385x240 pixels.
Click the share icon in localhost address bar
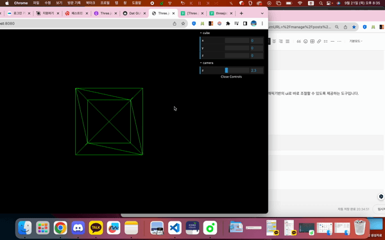pyautogui.click(x=175, y=24)
